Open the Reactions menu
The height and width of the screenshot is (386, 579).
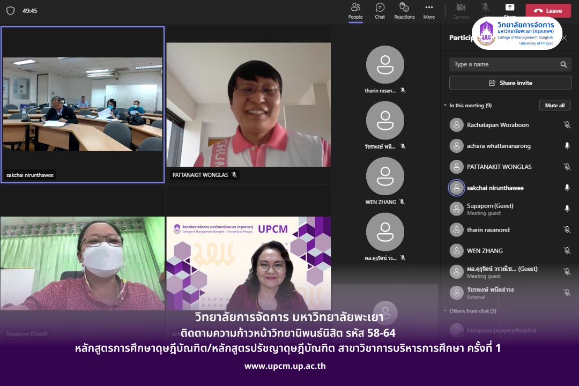[x=404, y=11]
